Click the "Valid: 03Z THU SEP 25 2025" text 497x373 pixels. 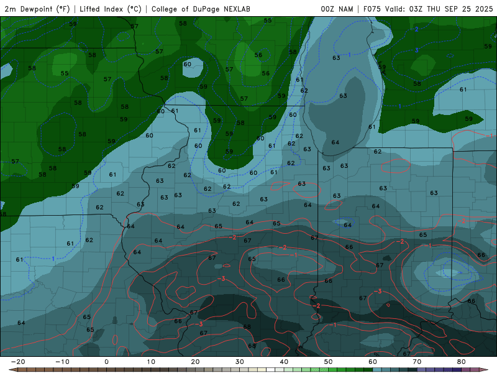(439, 9)
